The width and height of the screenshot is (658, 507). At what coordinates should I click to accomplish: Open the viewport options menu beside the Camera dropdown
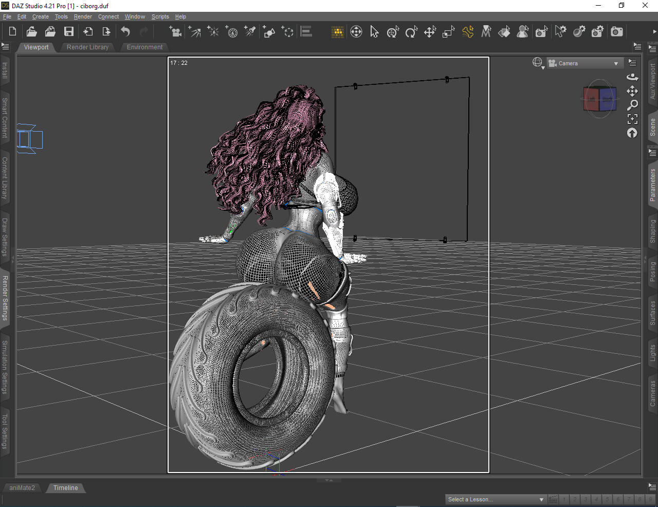[632, 63]
